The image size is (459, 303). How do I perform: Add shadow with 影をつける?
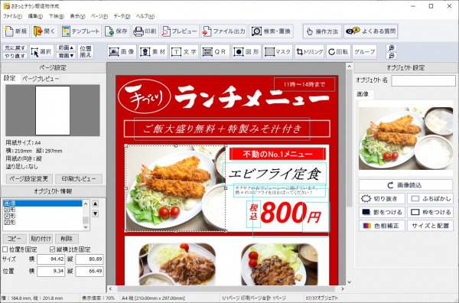[x=382, y=212]
